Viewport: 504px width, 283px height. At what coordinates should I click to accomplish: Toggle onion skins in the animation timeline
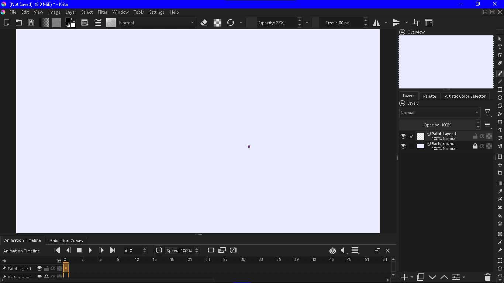point(333,251)
